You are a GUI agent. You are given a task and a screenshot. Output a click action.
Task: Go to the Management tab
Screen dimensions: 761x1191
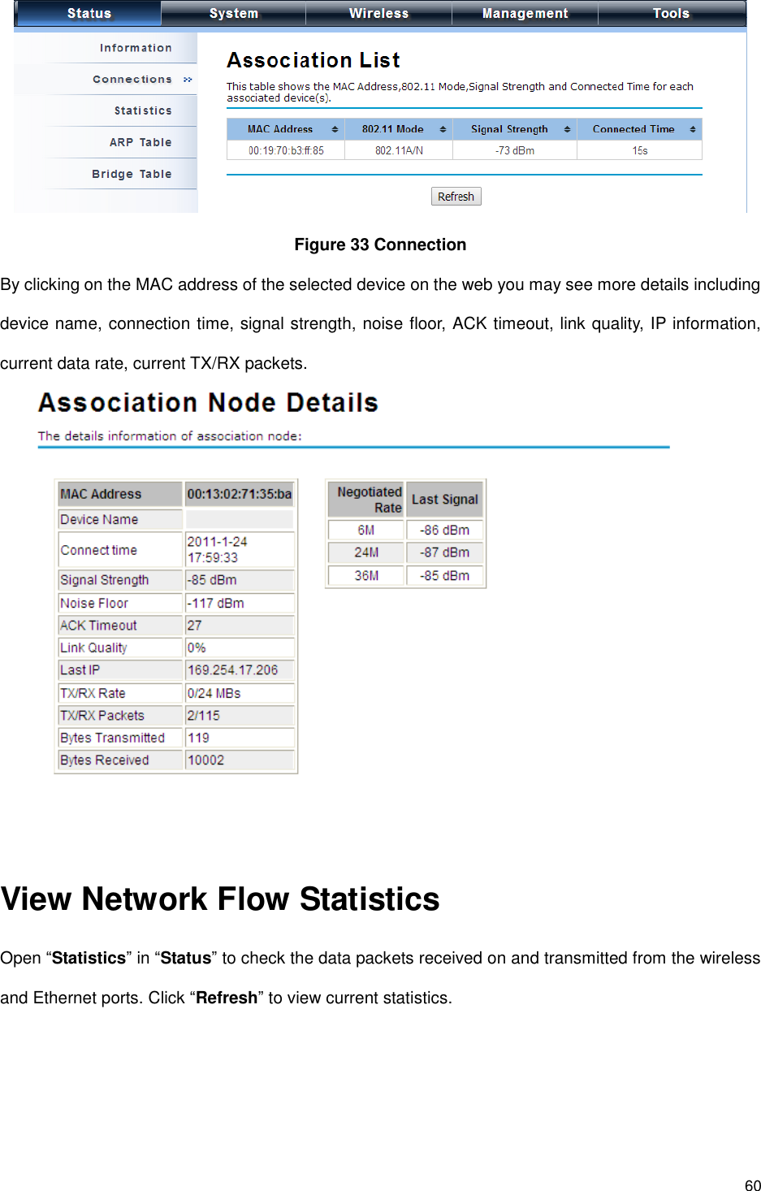pyautogui.click(x=525, y=13)
